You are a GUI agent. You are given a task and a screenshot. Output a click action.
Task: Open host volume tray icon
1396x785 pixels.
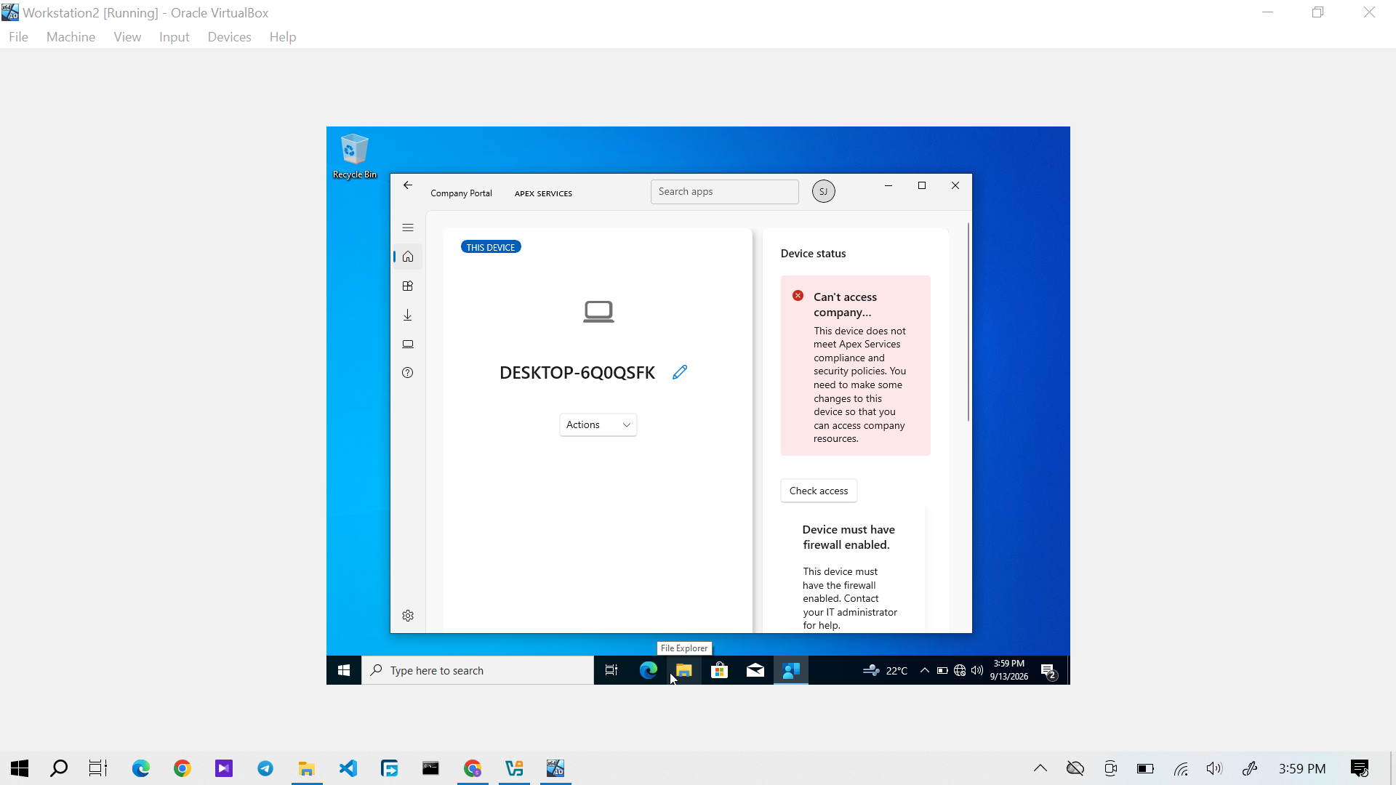pyautogui.click(x=1215, y=768)
